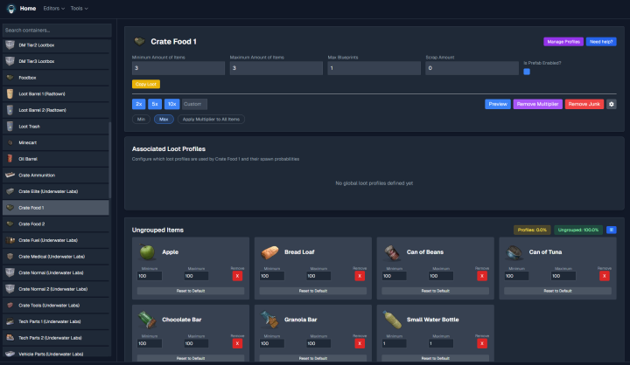Reset Apple to default values
The height and width of the screenshot is (365, 630).
click(x=191, y=291)
